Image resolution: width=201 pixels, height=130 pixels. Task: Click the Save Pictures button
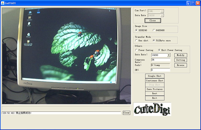coord(155,89)
